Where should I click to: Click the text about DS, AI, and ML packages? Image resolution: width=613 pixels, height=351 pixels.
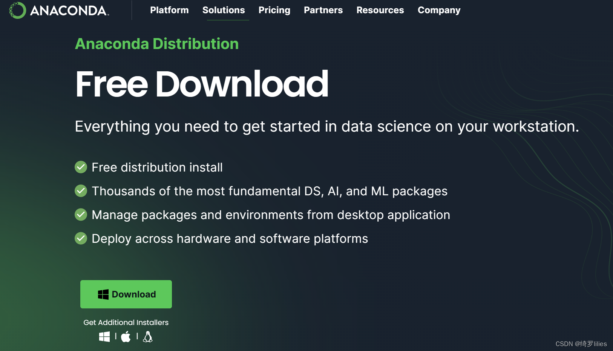(270, 191)
